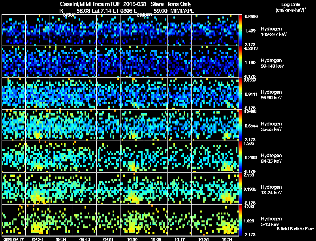Click the '0.2961' colorbar value
The image size is (316, 241).
[x=251, y=158]
